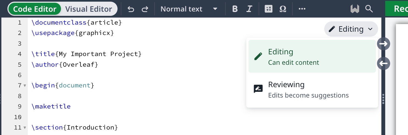Choose Reviewing mode in the menu
The width and height of the screenshot is (408, 135).
[312, 89]
